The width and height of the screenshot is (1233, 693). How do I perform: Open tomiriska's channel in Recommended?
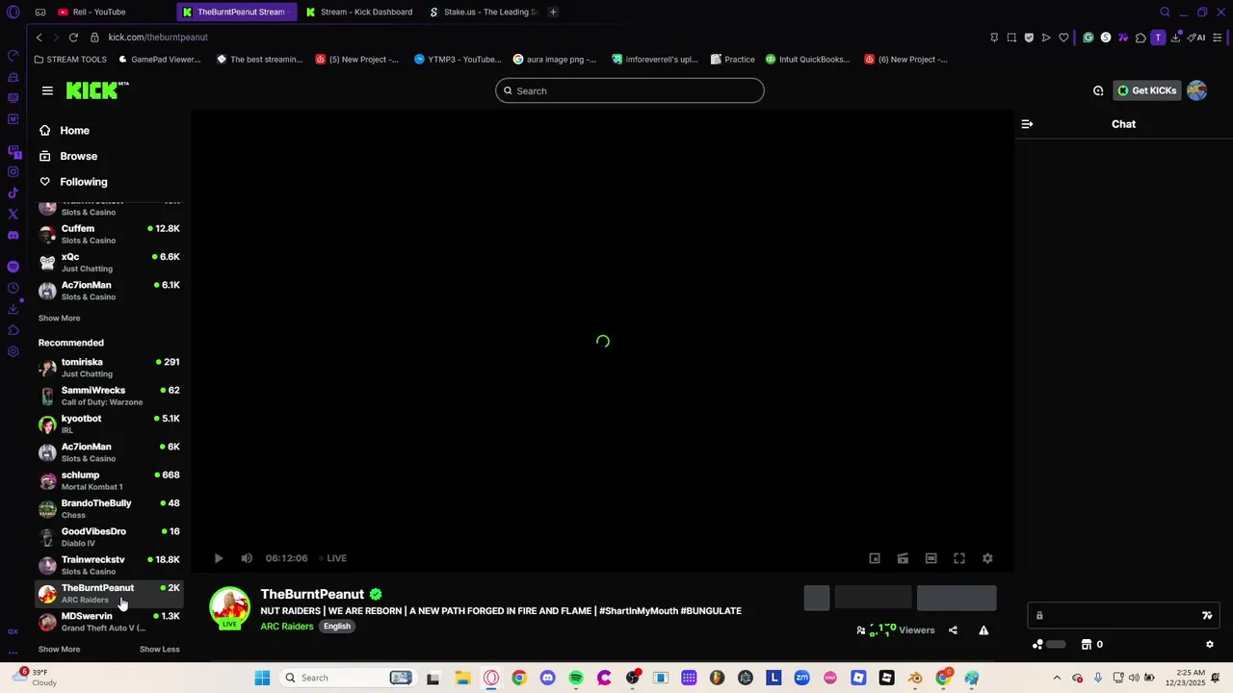109,368
